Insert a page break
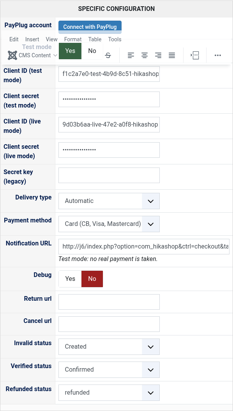233x411 pixels. click(x=195, y=55)
